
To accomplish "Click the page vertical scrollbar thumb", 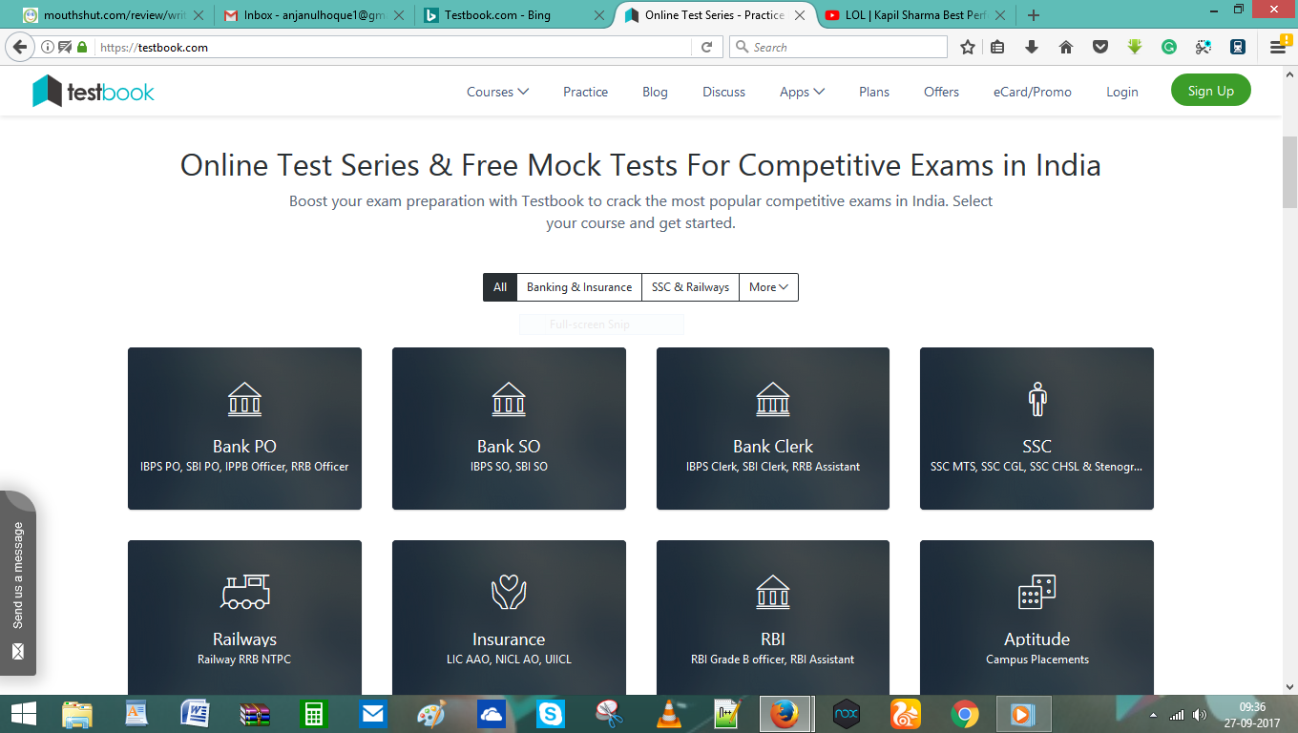I will pyautogui.click(x=1289, y=172).
